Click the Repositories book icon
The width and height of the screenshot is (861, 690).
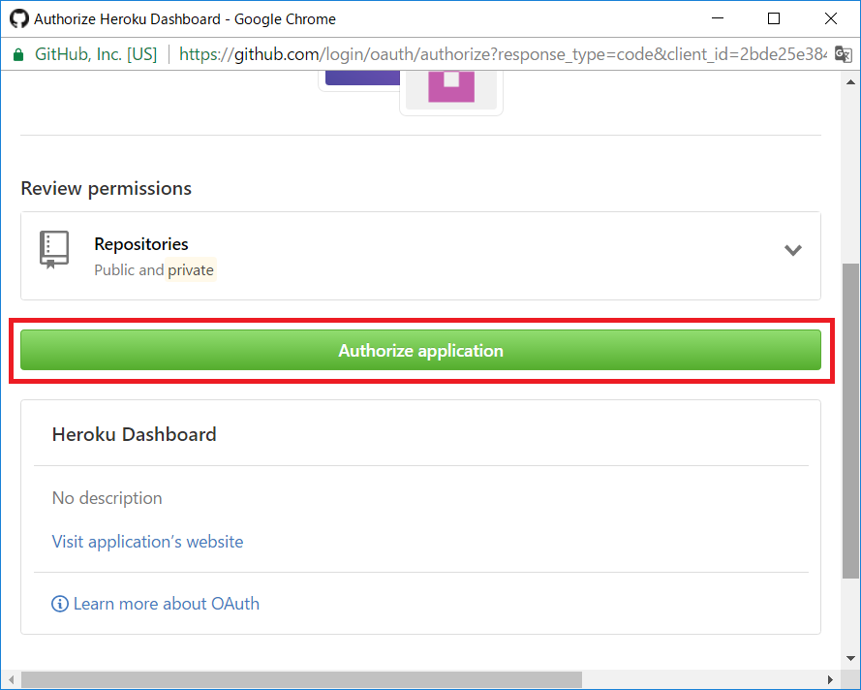click(x=54, y=249)
